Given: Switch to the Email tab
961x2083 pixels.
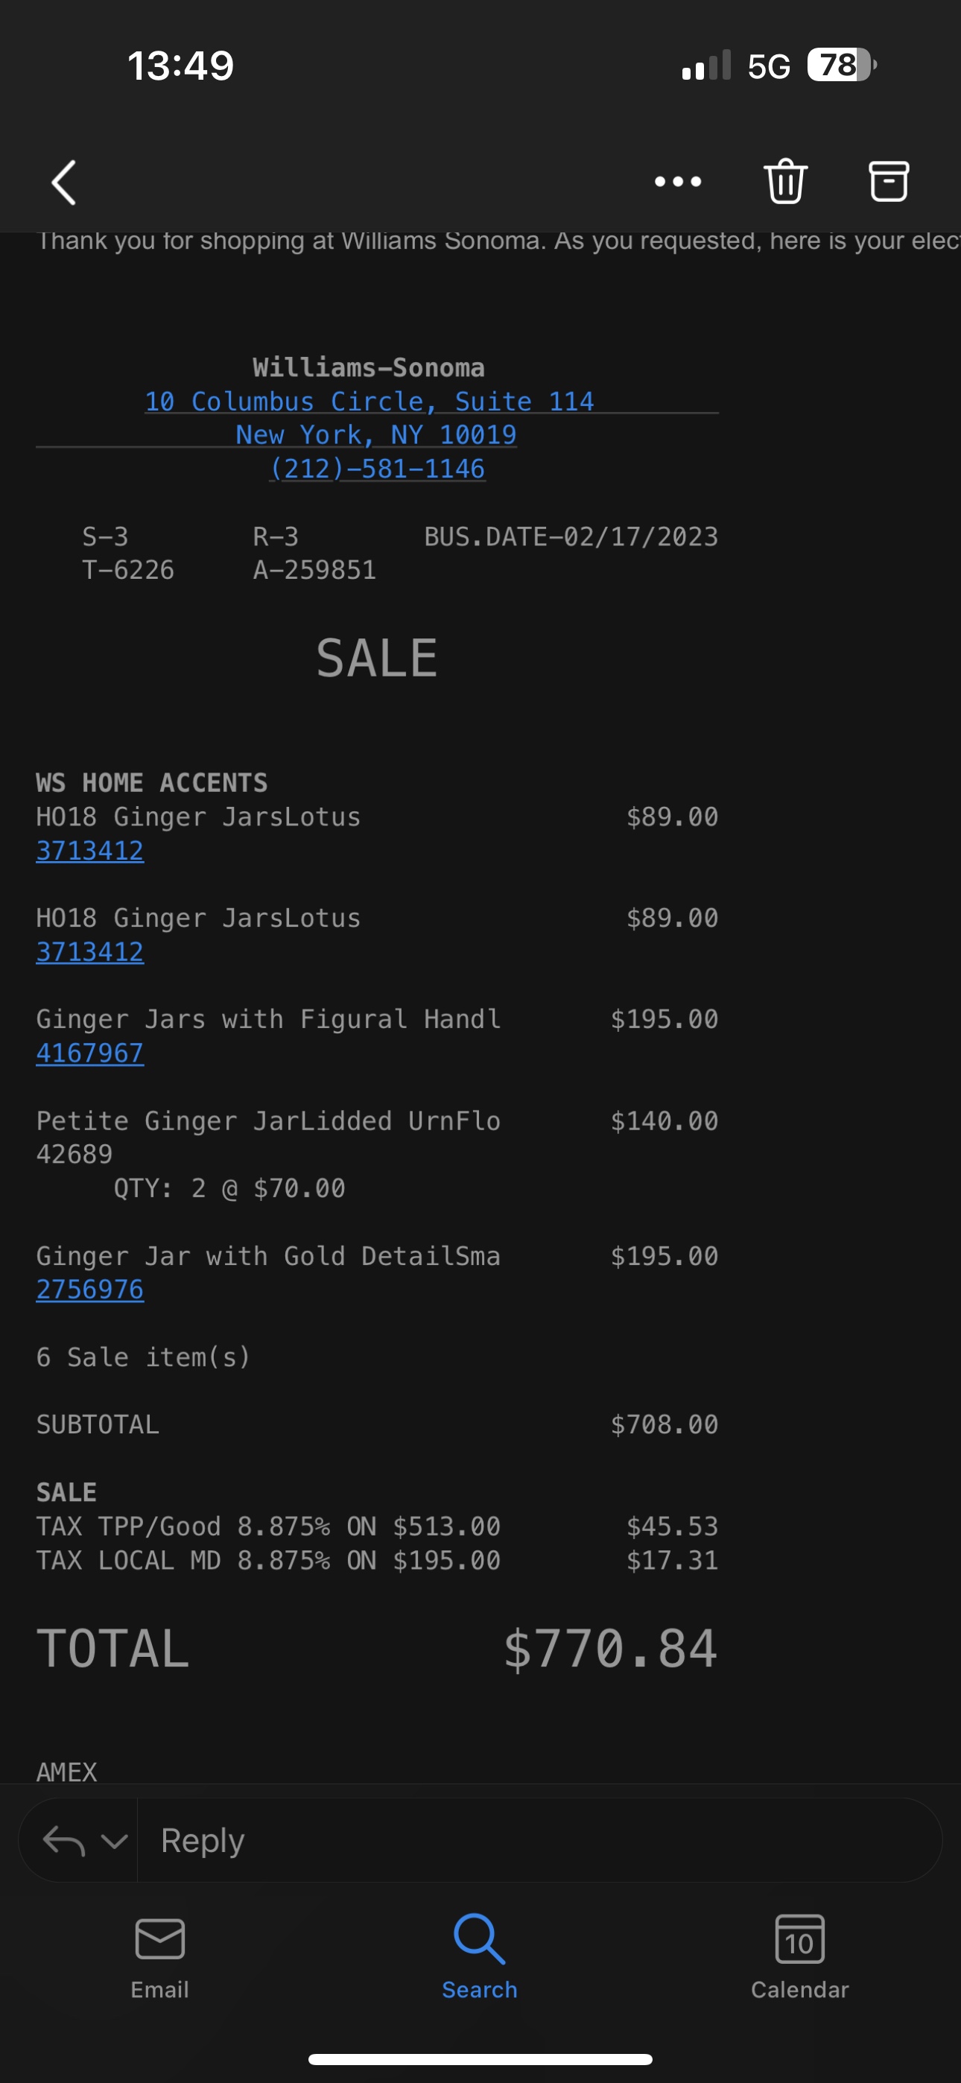Looking at the screenshot, I should click(160, 1957).
